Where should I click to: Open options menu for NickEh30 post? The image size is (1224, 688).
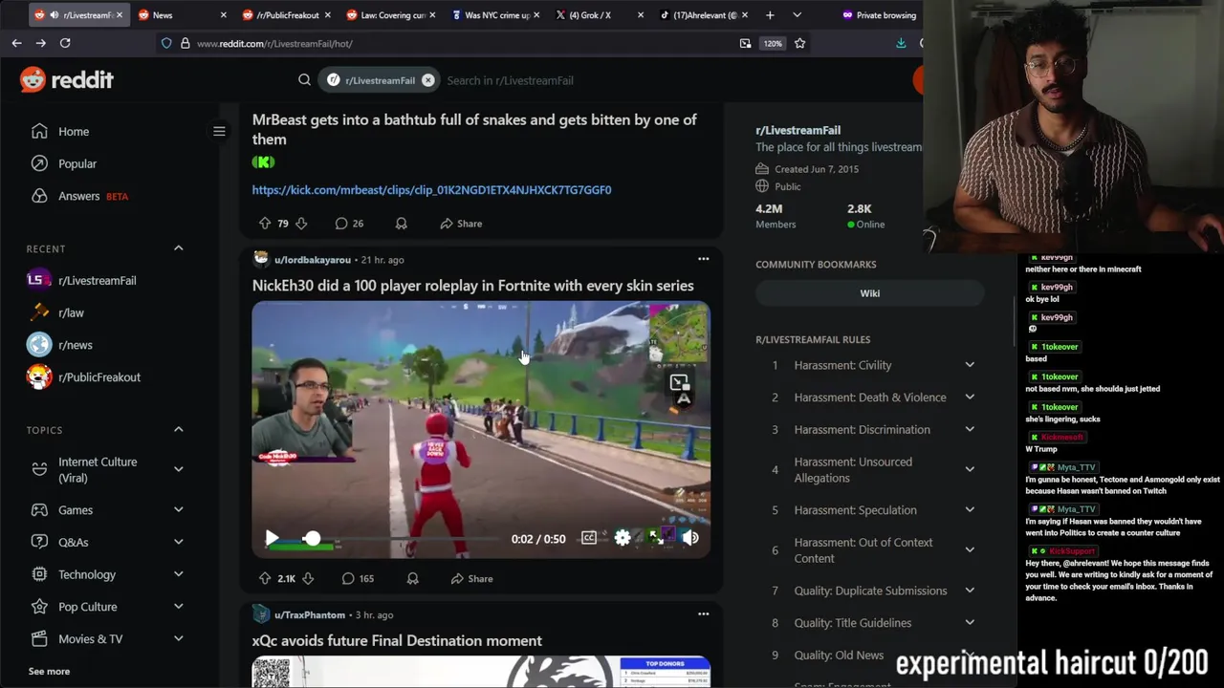pyautogui.click(x=704, y=259)
